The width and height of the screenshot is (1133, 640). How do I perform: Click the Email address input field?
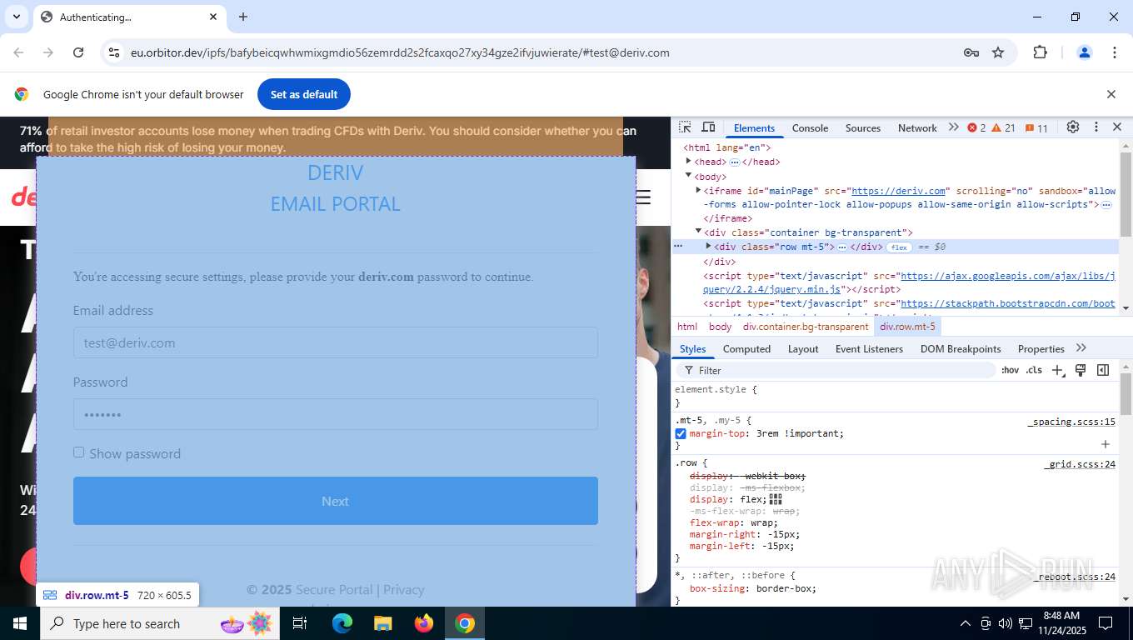[336, 342]
